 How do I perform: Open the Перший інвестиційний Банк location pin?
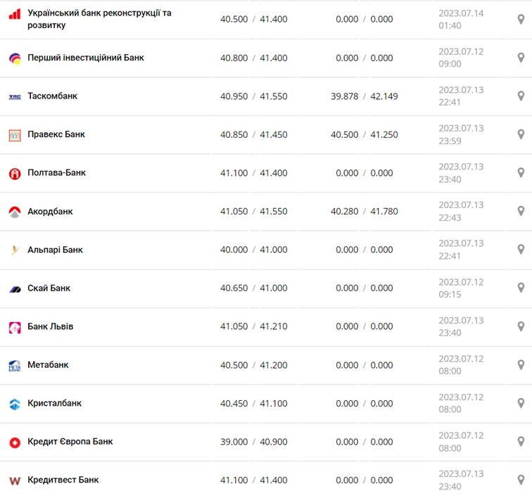coord(521,58)
